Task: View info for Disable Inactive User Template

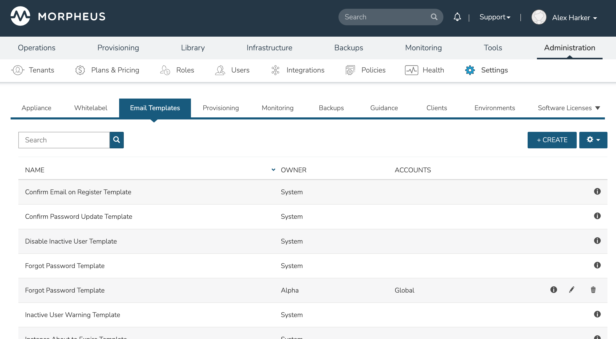Action: 597,241
